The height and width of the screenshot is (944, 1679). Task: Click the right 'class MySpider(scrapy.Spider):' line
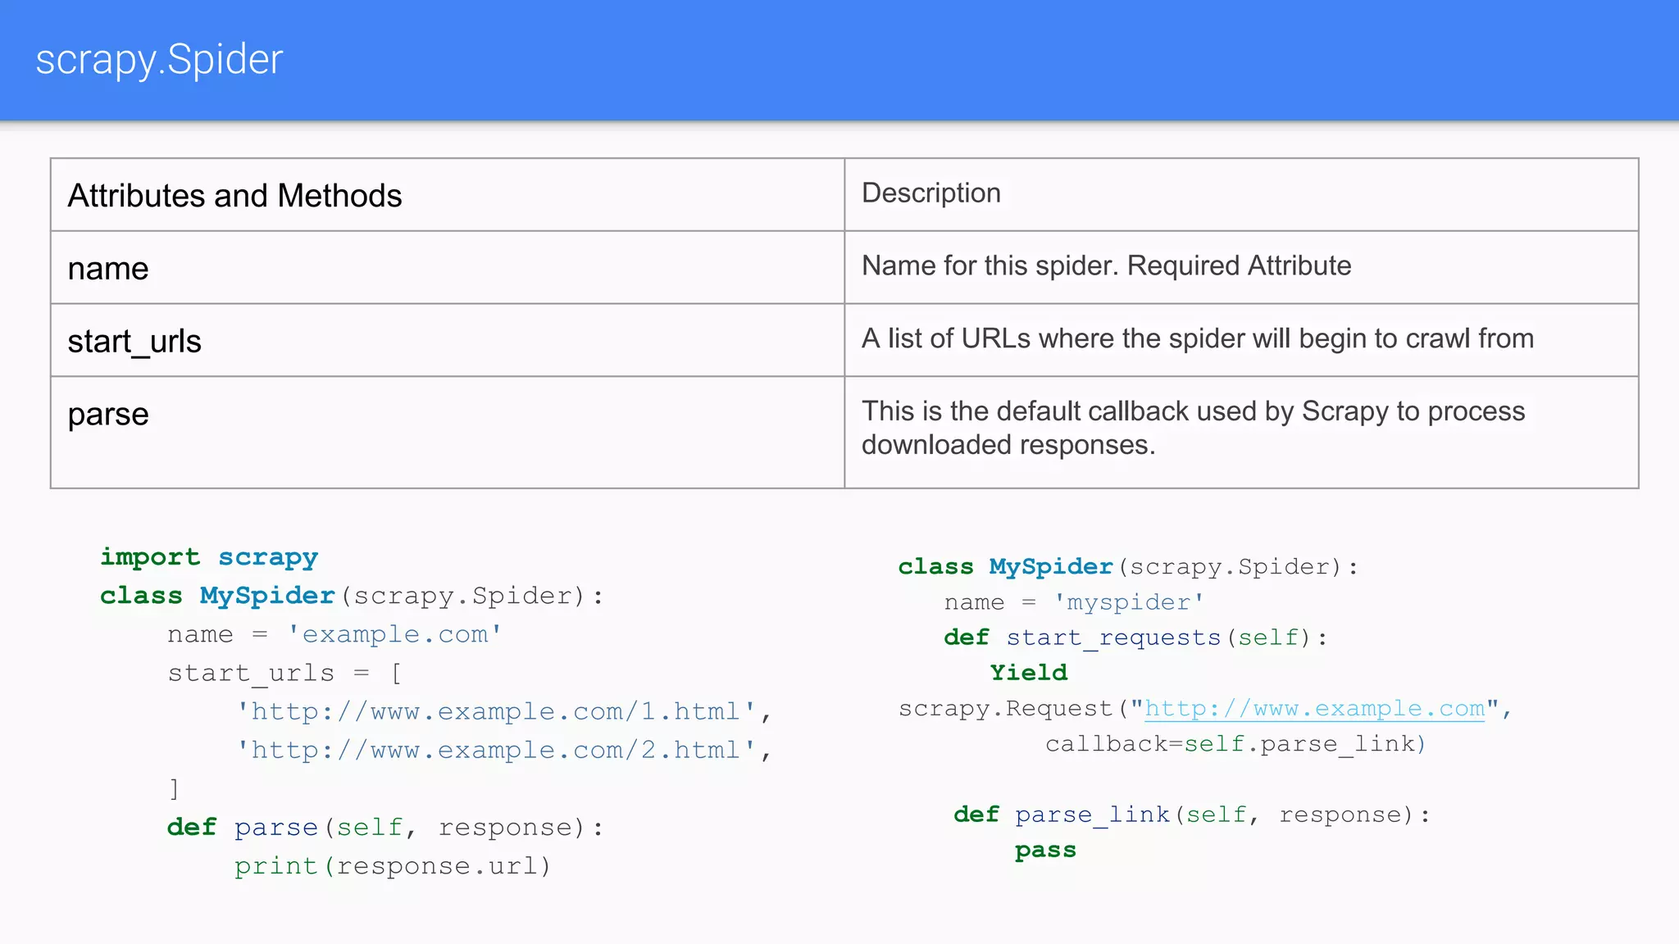pos(1128,567)
